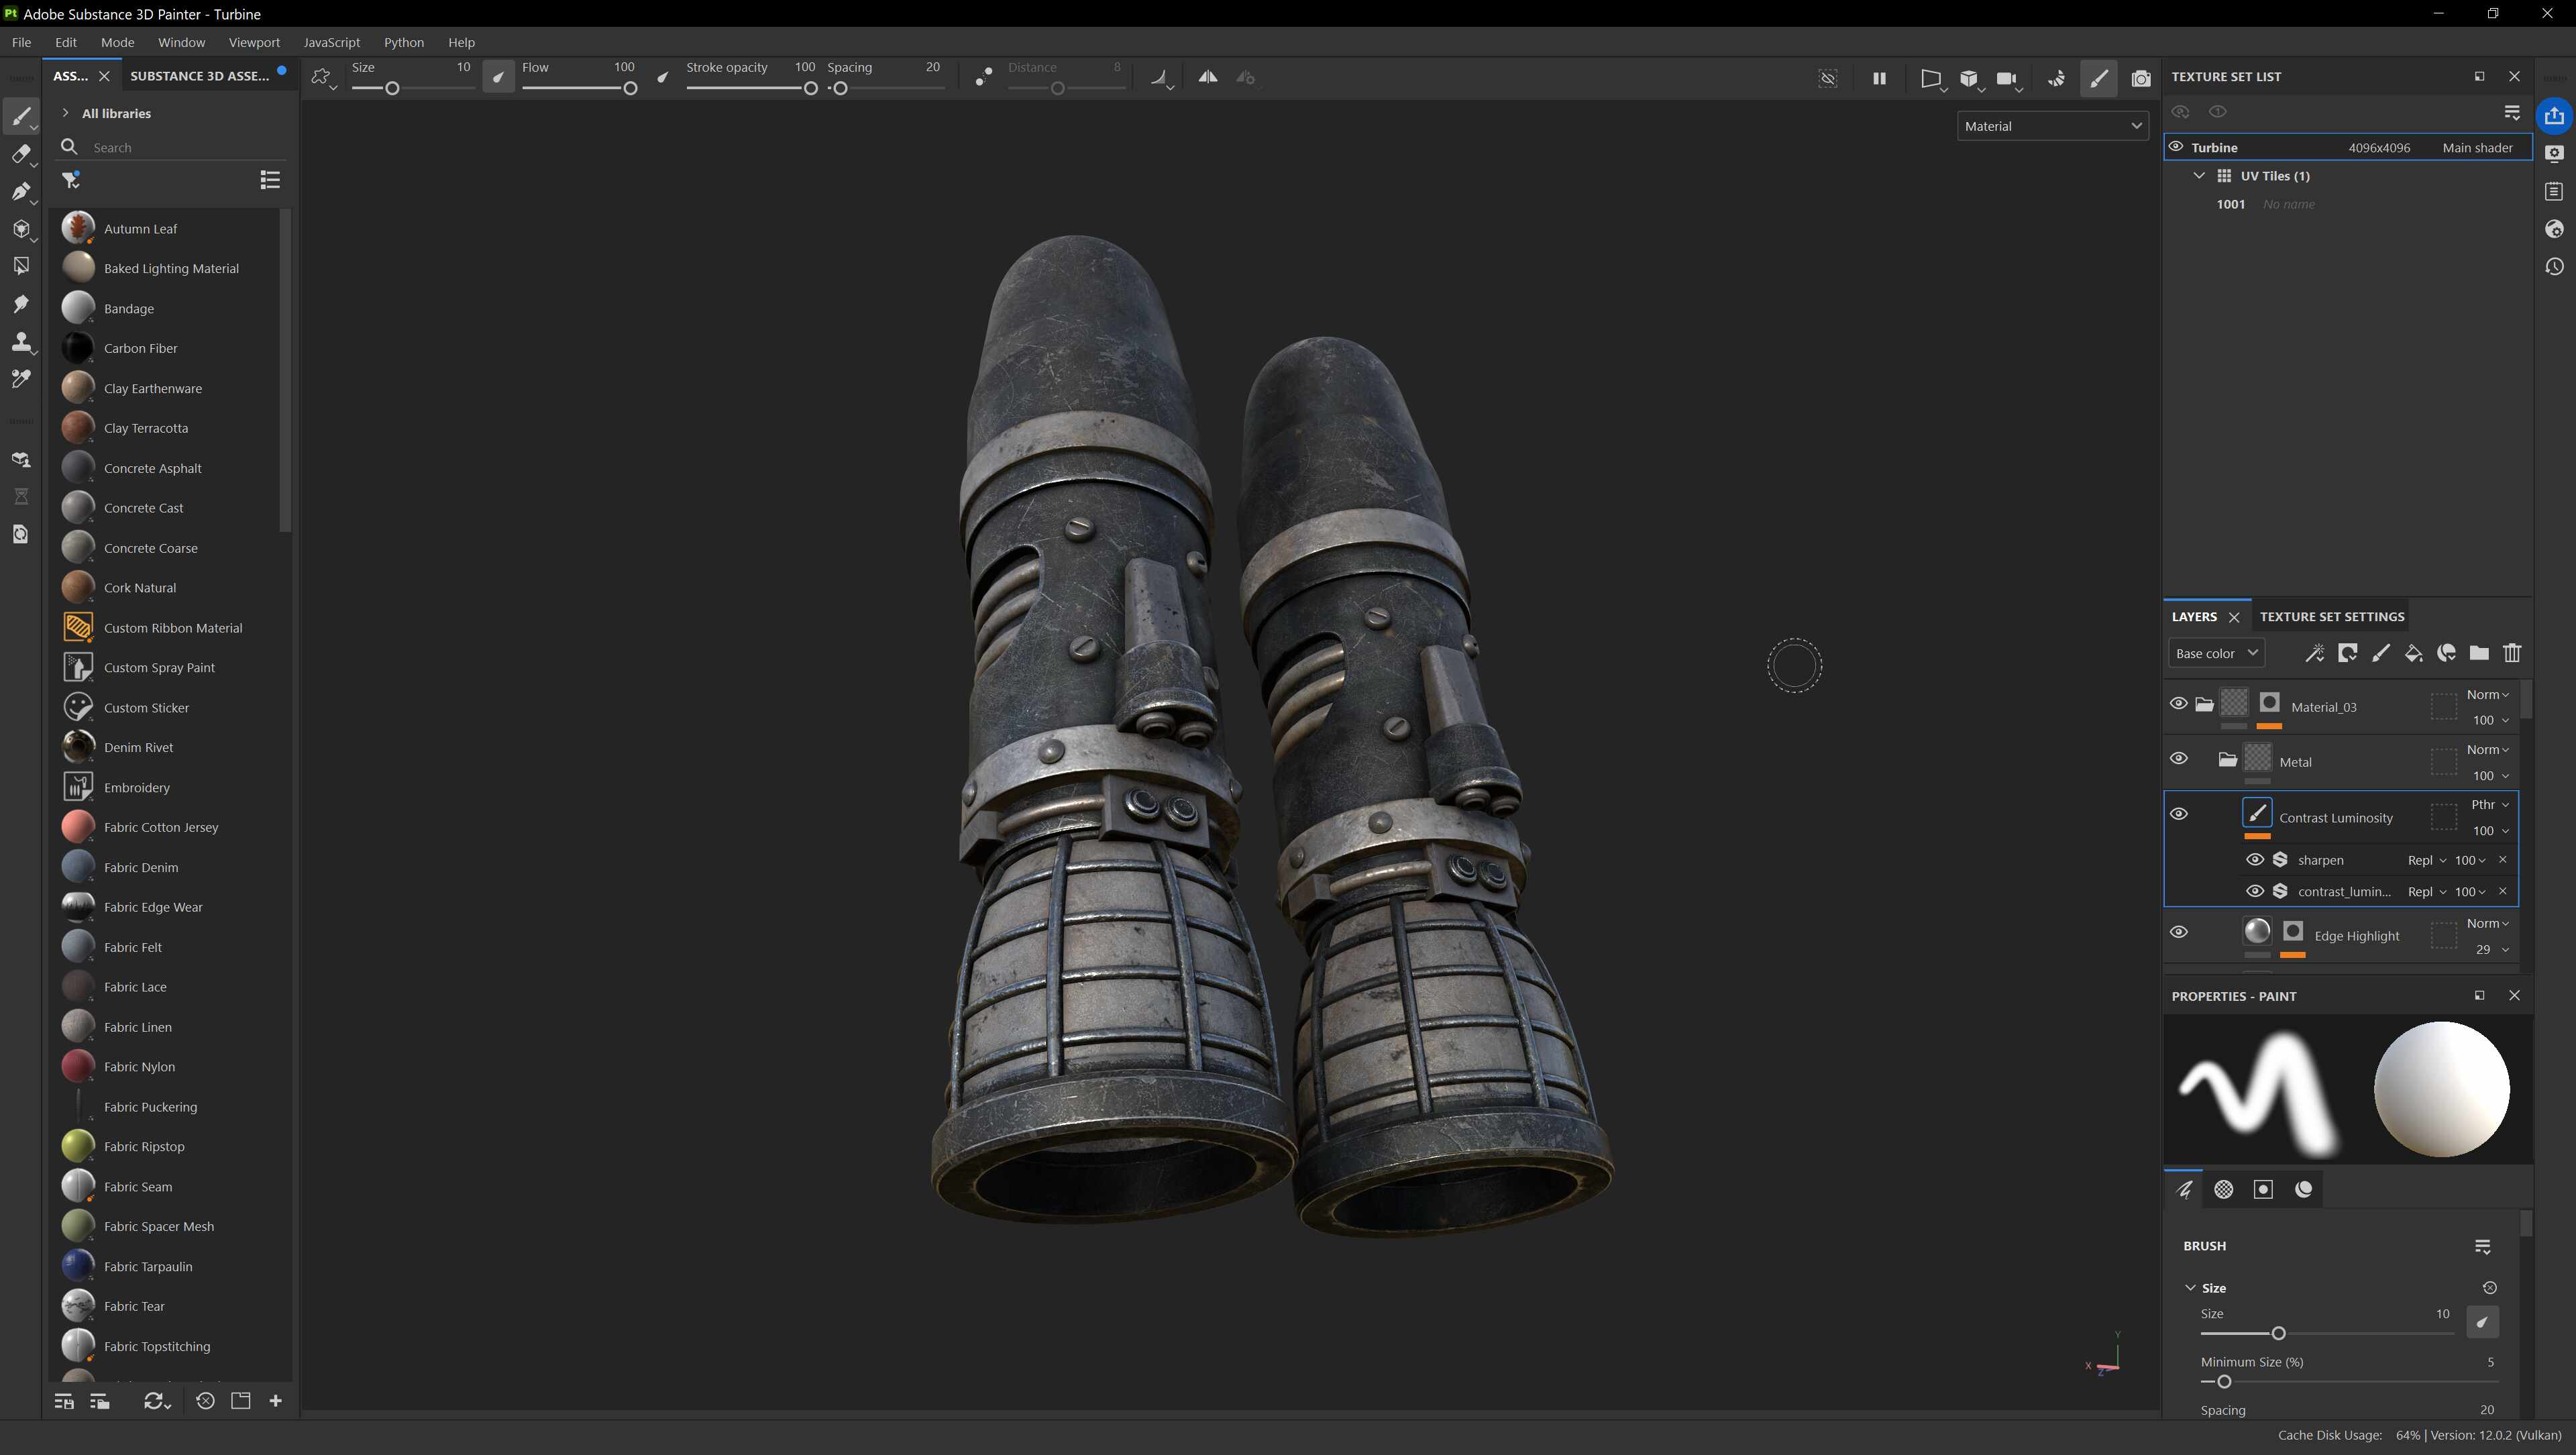Open the Base color channel dropdown
The width and height of the screenshot is (2576, 1455).
coord(2216,654)
